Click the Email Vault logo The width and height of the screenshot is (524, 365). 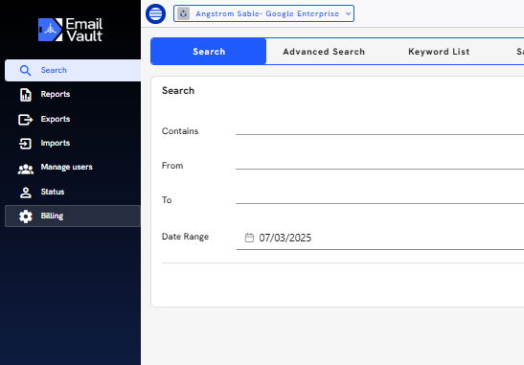click(x=70, y=30)
